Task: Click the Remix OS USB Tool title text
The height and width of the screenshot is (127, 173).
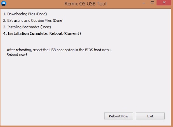Action: (85, 4)
